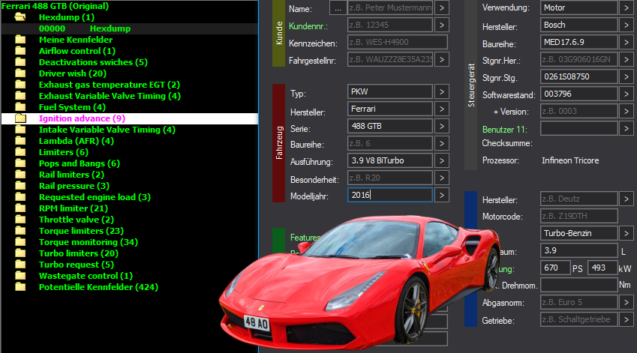The width and height of the screenshot is (637, 353).
Task: Click the Kennzeichen input field
Action: click(x=398, y=42)
